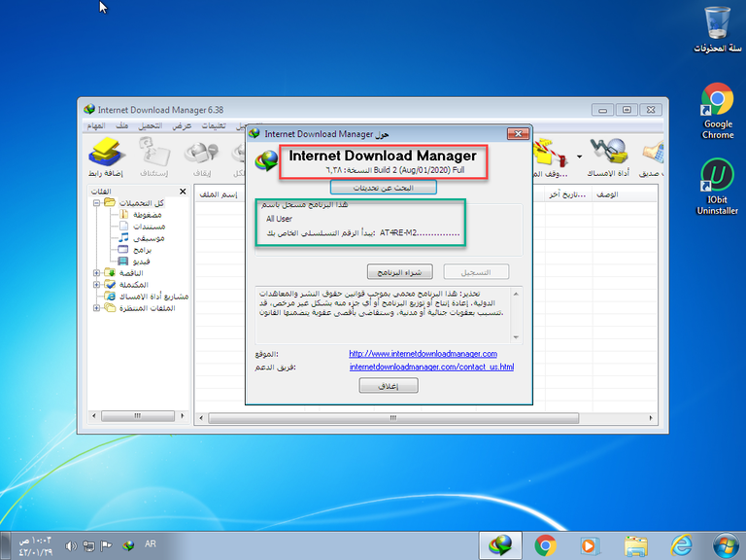Select the Programs (برامج) category
Screen dimensions: 746x560
pyautogui.click(x=135, y=250)
